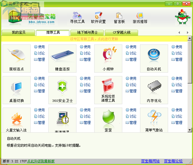Viewport: 193px width, 165px height.
Task: Click 讨论 for 歪歪
Action: click(x=131, y=116)
